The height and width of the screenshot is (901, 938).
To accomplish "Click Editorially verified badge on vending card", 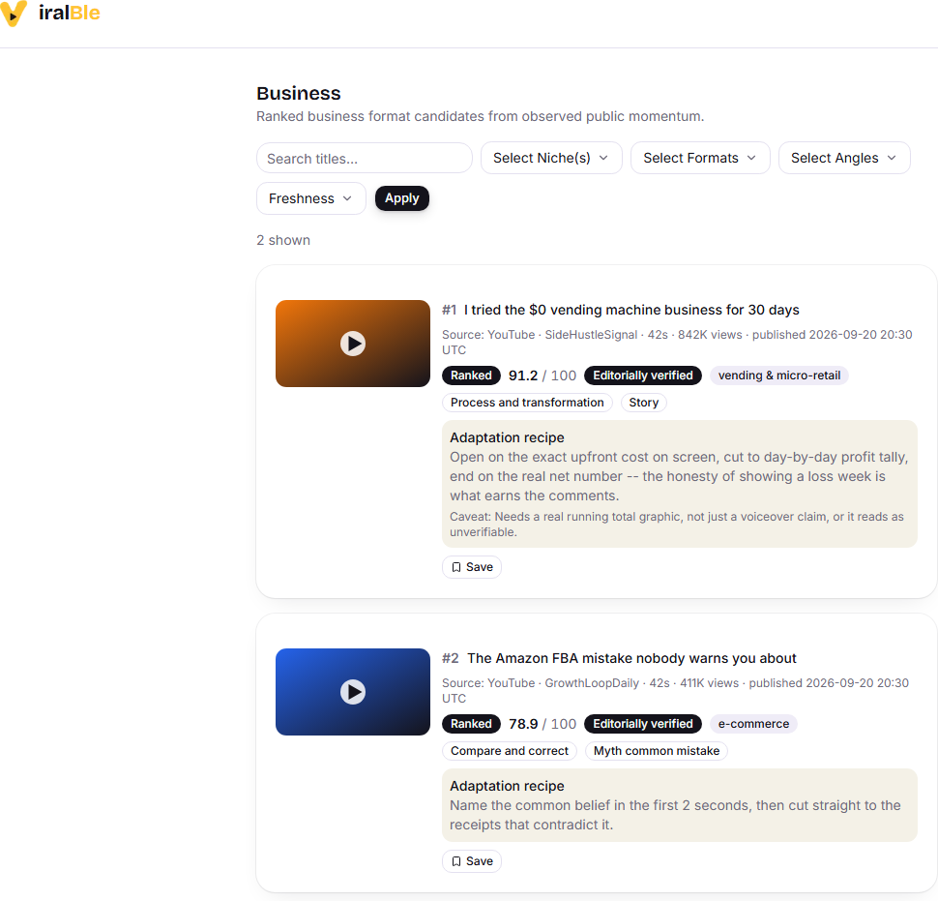I will pos(642,375).
